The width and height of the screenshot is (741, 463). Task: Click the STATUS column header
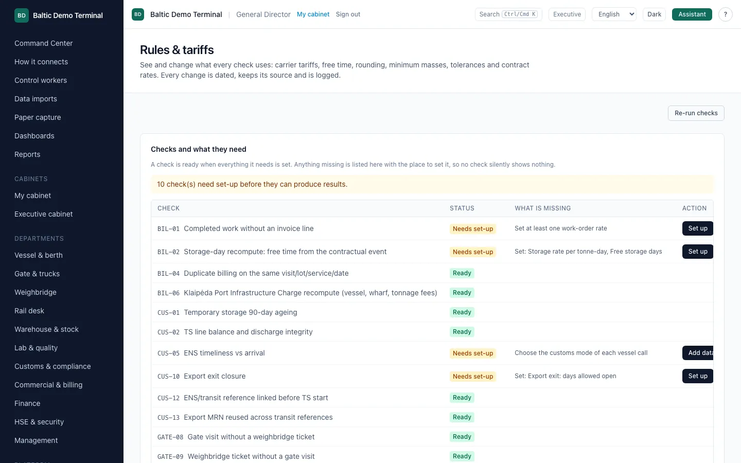point(462,208)
